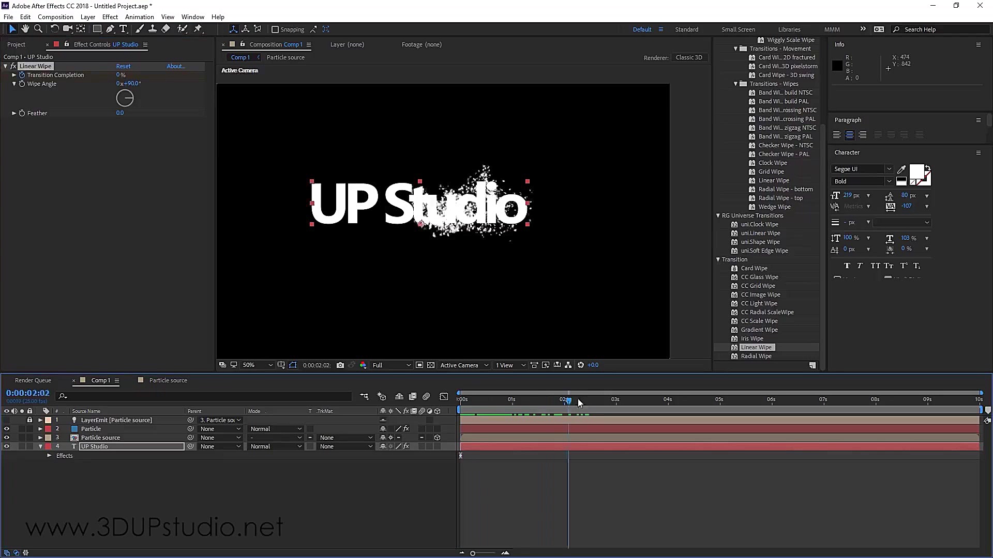
Task: Enable the Snapping checkbox
Action: pos(275,29)
